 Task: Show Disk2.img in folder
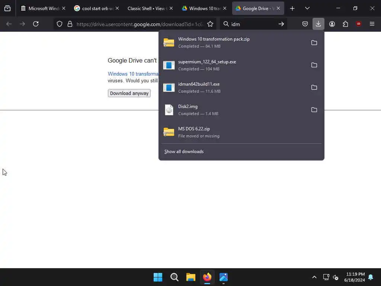tap(314, 110)
